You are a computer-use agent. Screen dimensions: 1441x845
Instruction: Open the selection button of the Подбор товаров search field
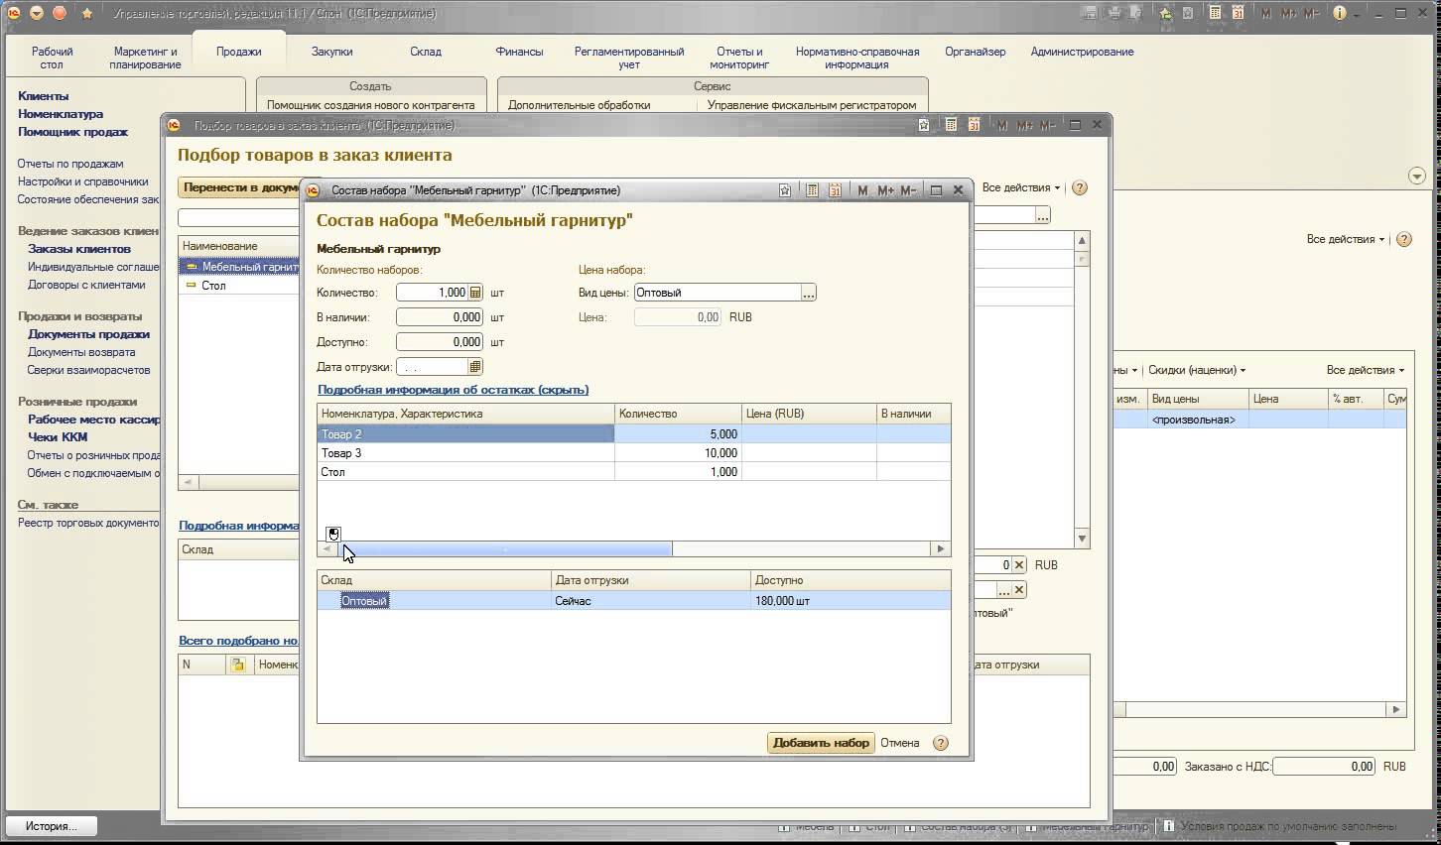pyautogui.click(x=1042, y=215)
